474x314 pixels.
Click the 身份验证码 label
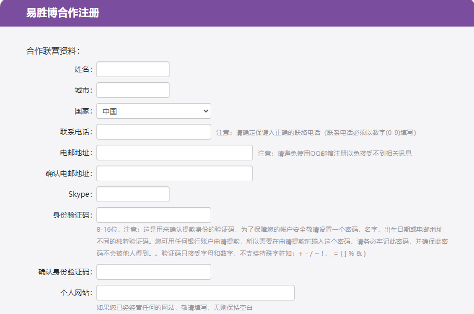pos(72,215)
